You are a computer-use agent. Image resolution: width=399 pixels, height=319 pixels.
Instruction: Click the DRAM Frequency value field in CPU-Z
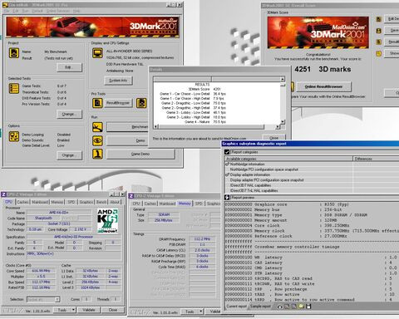(x=202, y=238)
